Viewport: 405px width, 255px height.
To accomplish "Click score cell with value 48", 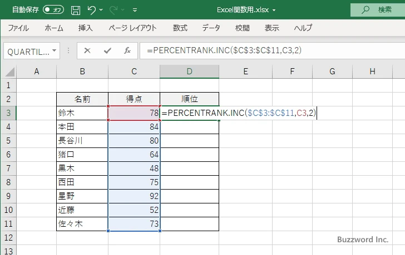I will click(x=134, y=169).
